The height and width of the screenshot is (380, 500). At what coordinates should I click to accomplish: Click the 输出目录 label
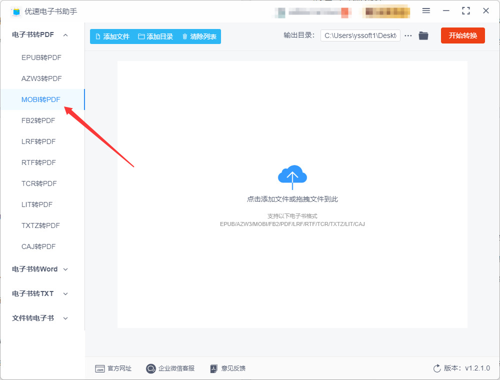point(299,35)
